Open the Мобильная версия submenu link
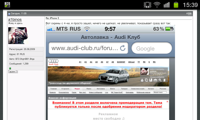This screenshot has height=120, width=200. coord(143,92)
